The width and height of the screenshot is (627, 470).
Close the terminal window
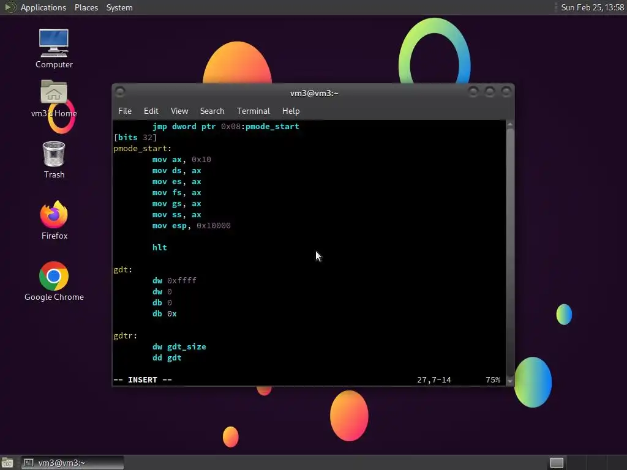506,92
